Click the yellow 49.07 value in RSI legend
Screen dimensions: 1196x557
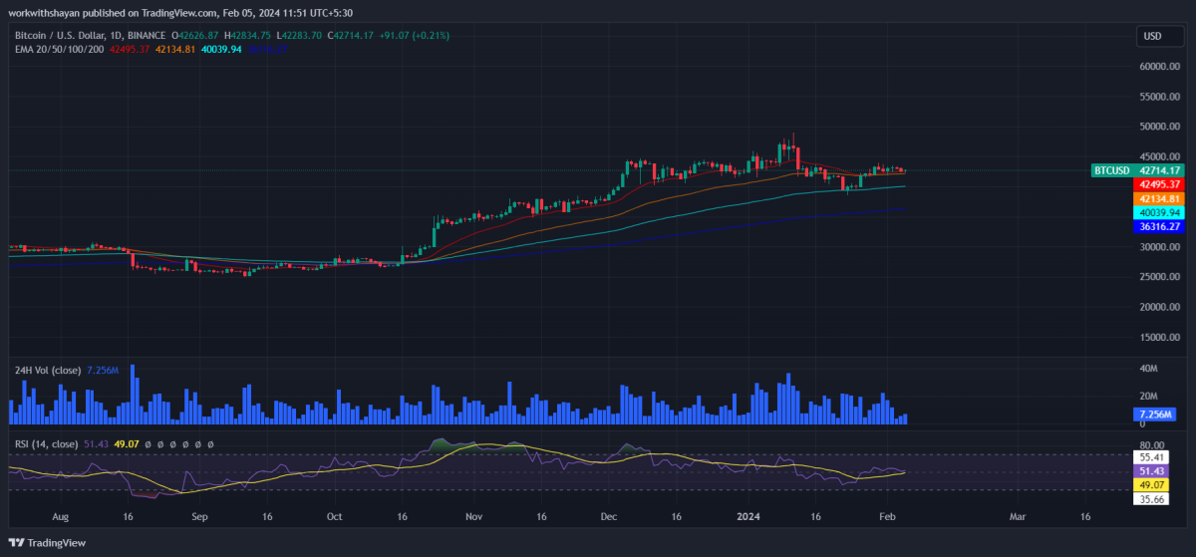(x=124, y=443)
